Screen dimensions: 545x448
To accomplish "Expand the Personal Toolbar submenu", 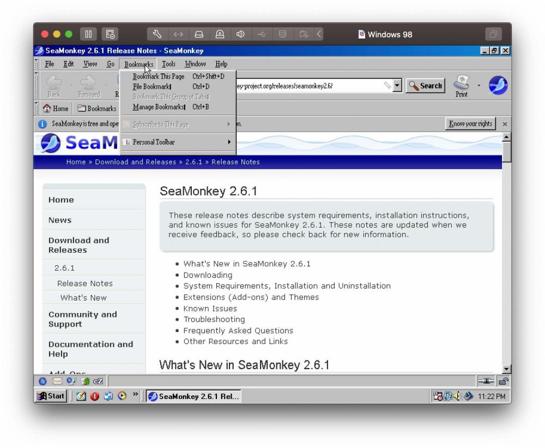I will click(x=177, y=142).
